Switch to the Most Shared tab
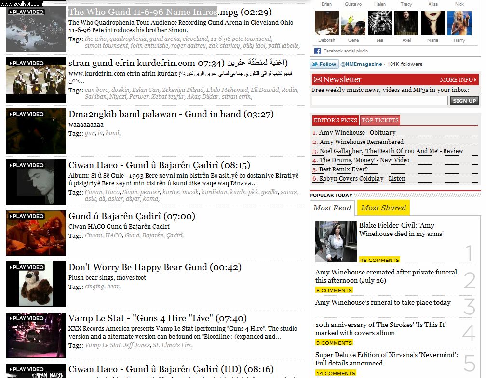Screen dimensions: 486x378 (x=383, y=208)
